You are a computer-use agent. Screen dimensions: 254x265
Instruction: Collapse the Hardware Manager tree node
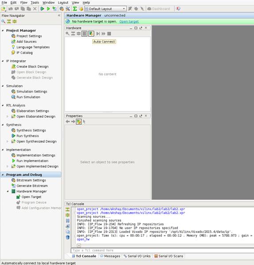tap(8, 191)
